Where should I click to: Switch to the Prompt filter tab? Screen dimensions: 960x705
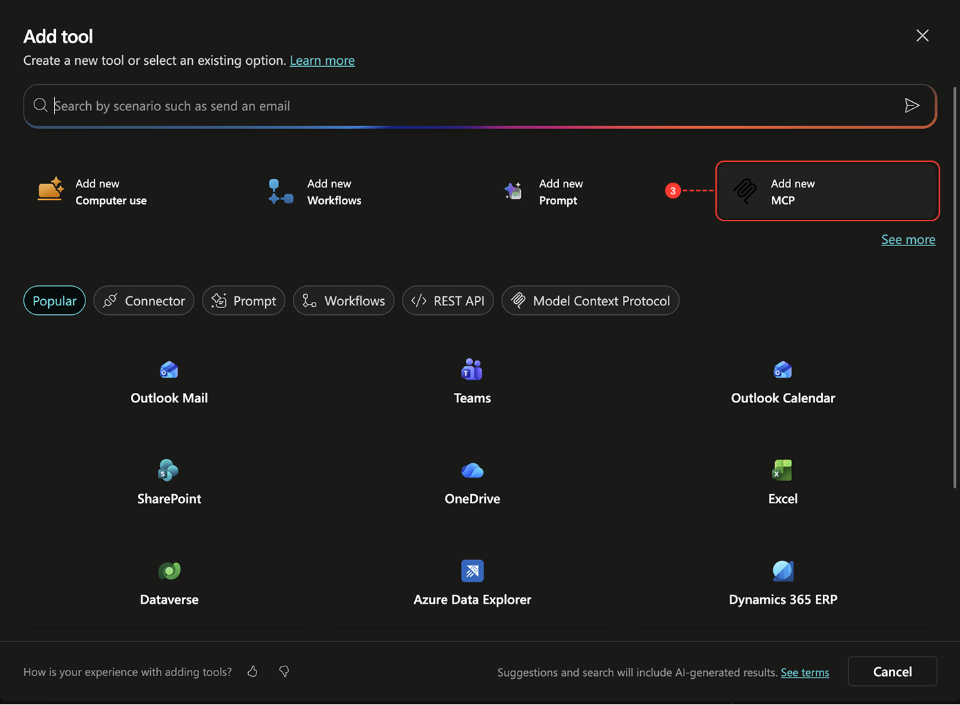pos(243,300)
